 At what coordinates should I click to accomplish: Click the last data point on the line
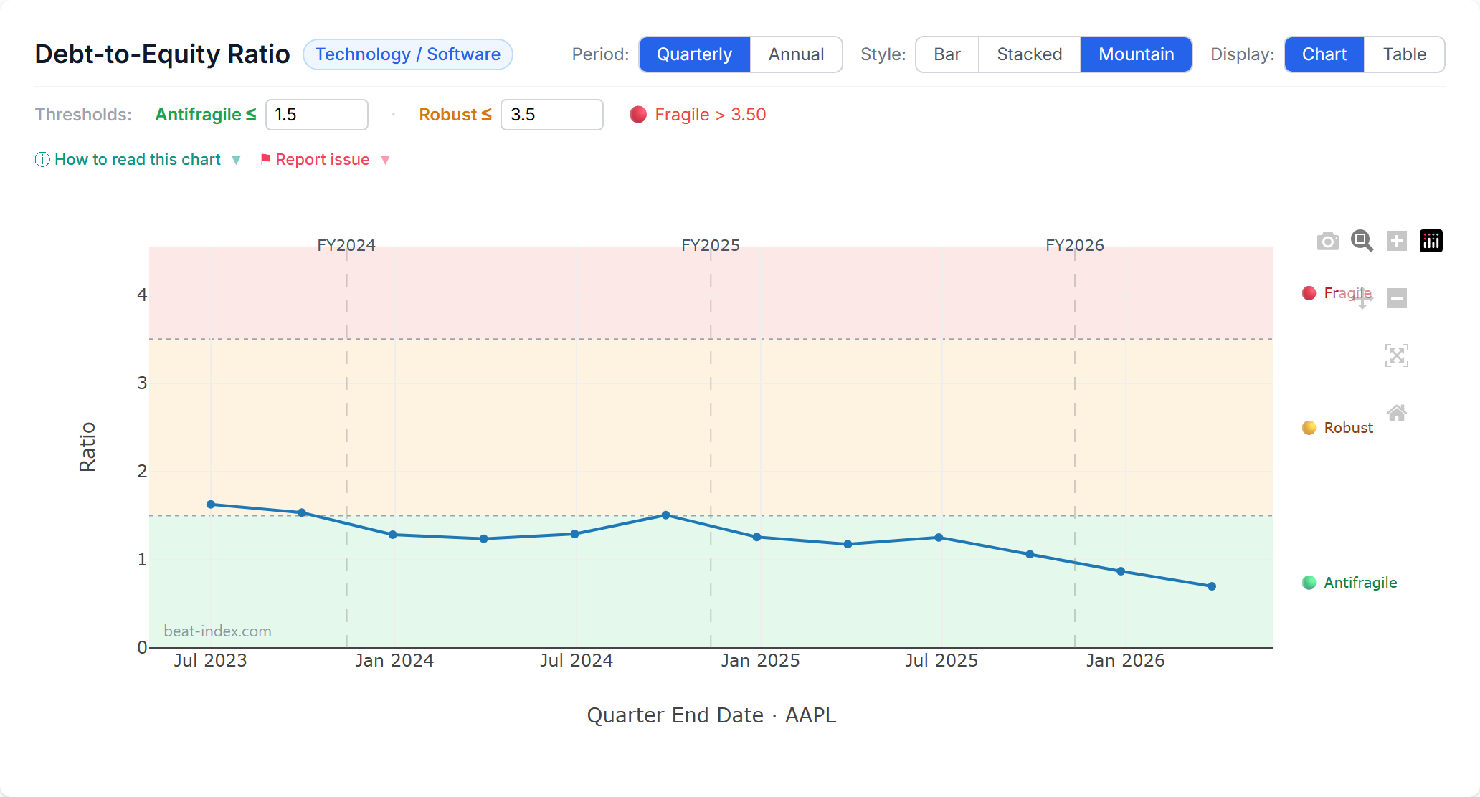point(1212,586)
